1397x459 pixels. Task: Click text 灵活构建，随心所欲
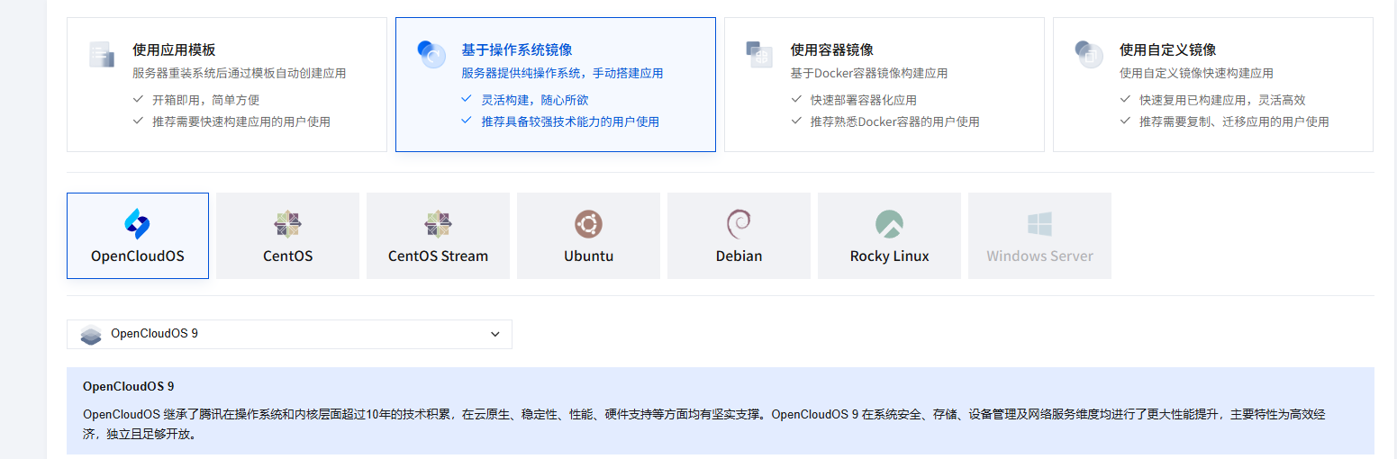coord(534,100)
